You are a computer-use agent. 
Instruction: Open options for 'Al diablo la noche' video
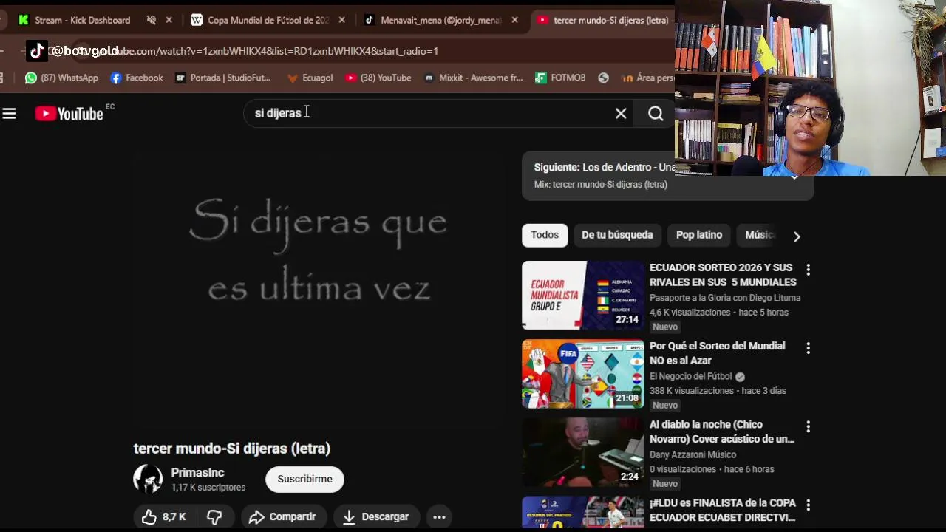coord(808,426)
